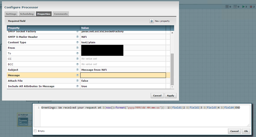Click the New property plus icon

pyautogui.click(x=152, y=21)
